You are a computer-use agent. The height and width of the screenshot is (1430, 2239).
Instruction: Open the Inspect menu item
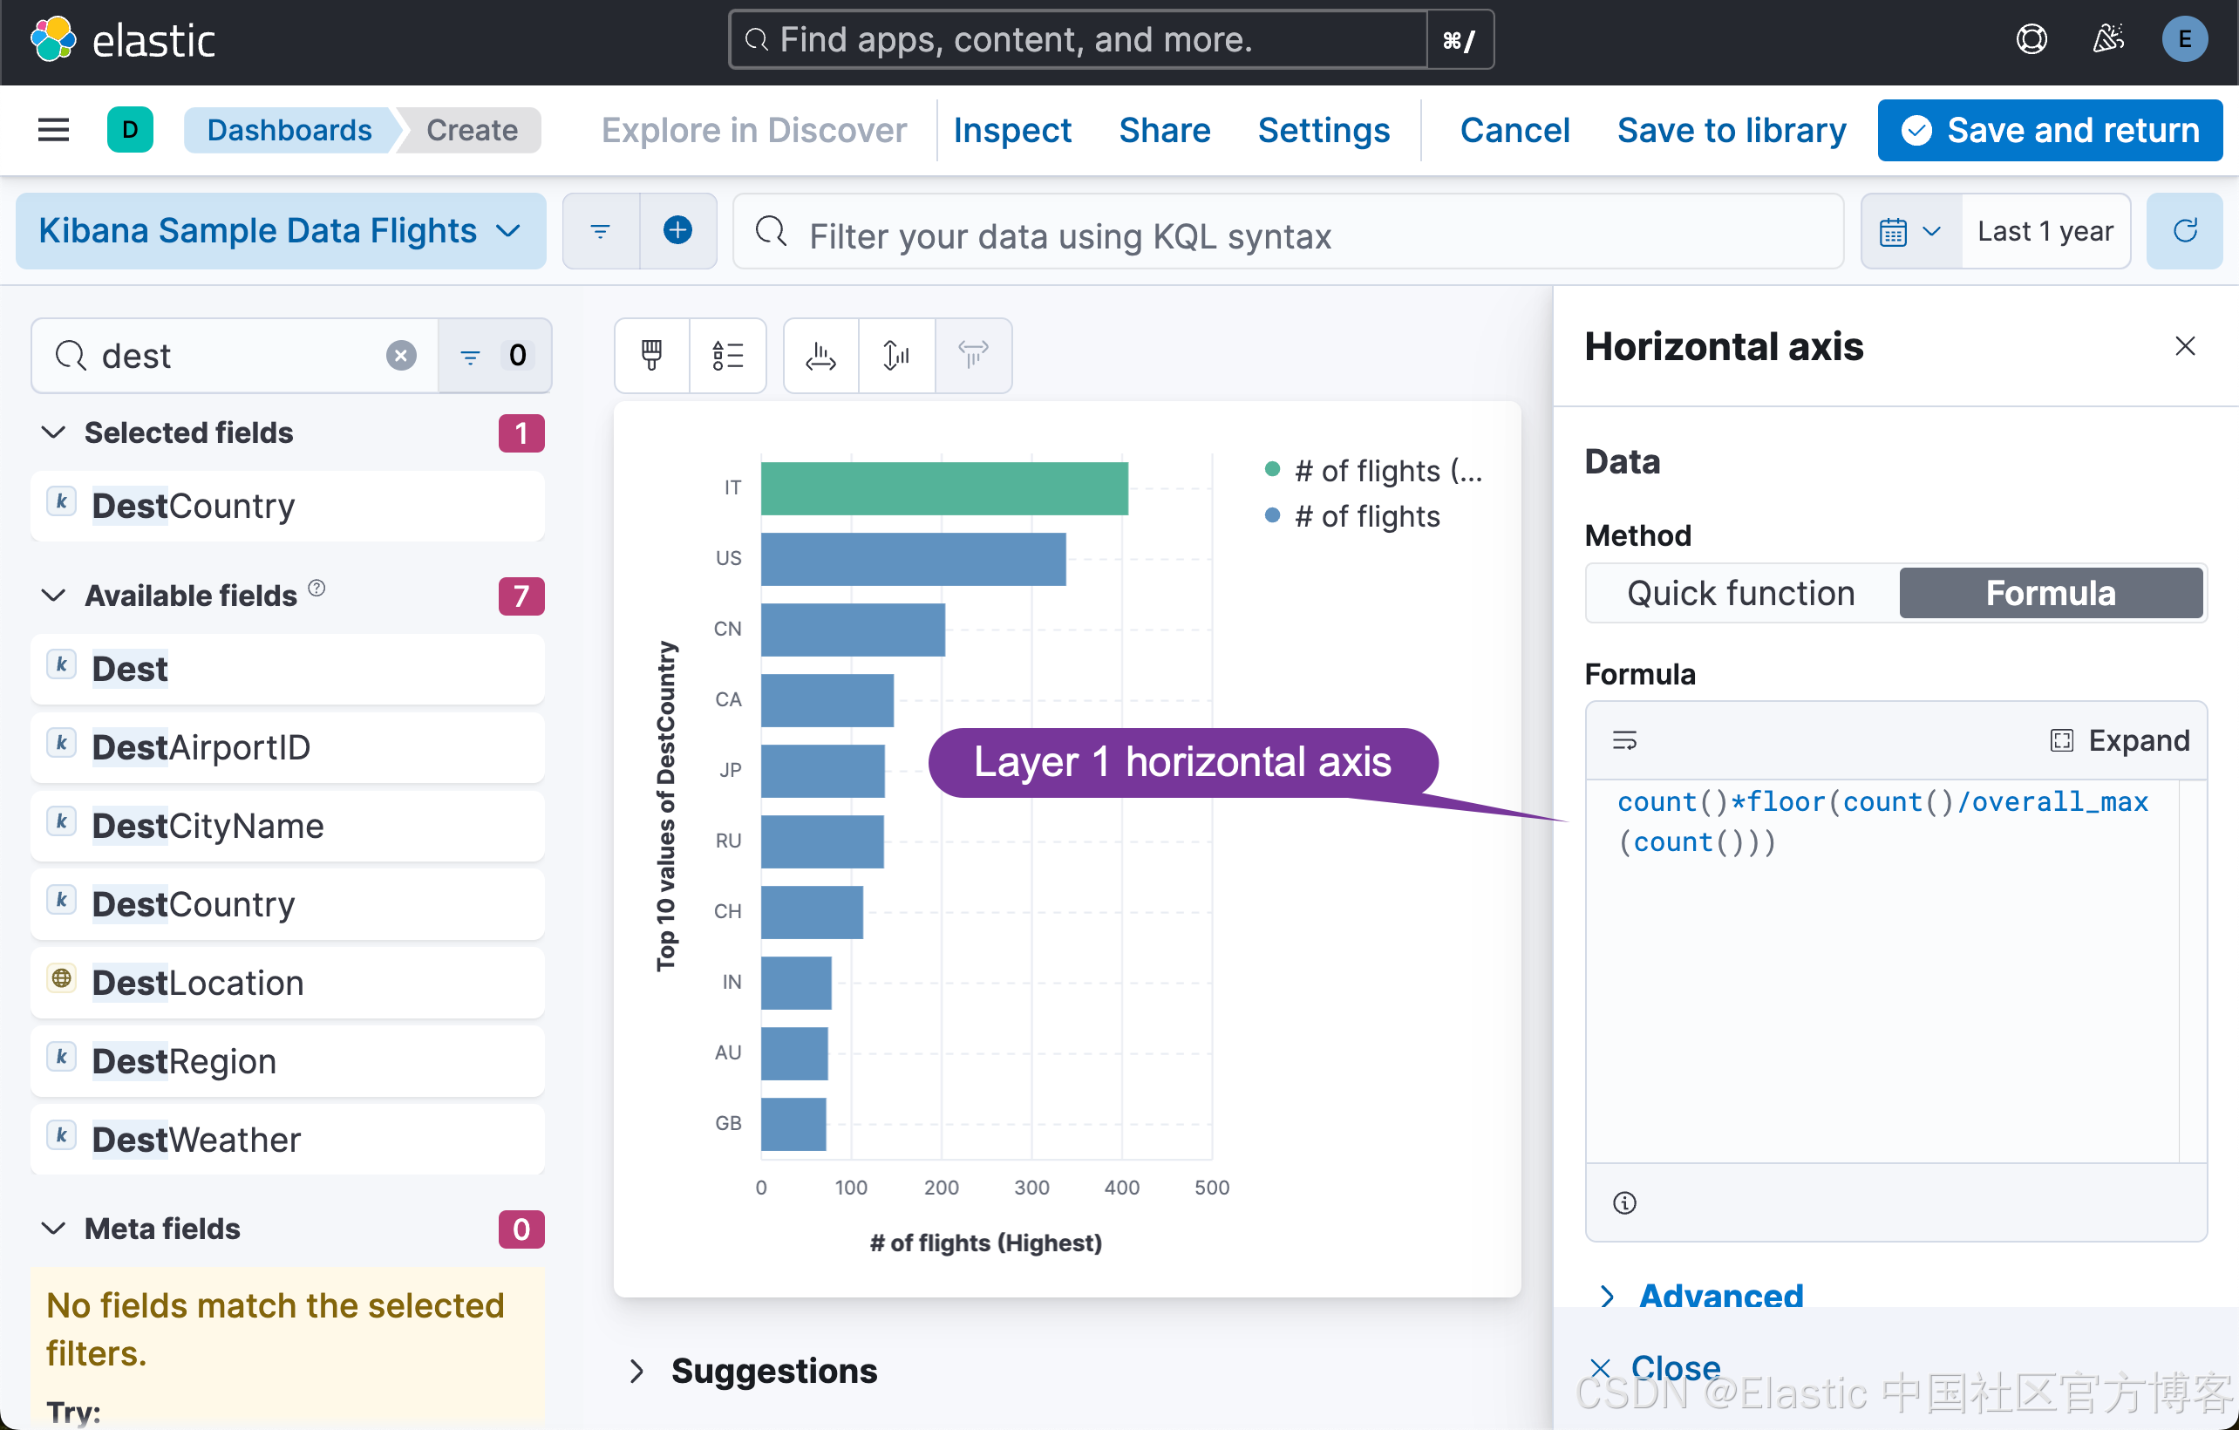1011,130
